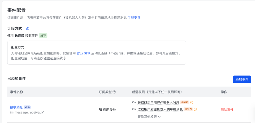This screenshot has width=255, height=123.
Task: Click the bold 长连接 text
Action: coord(19,36)
